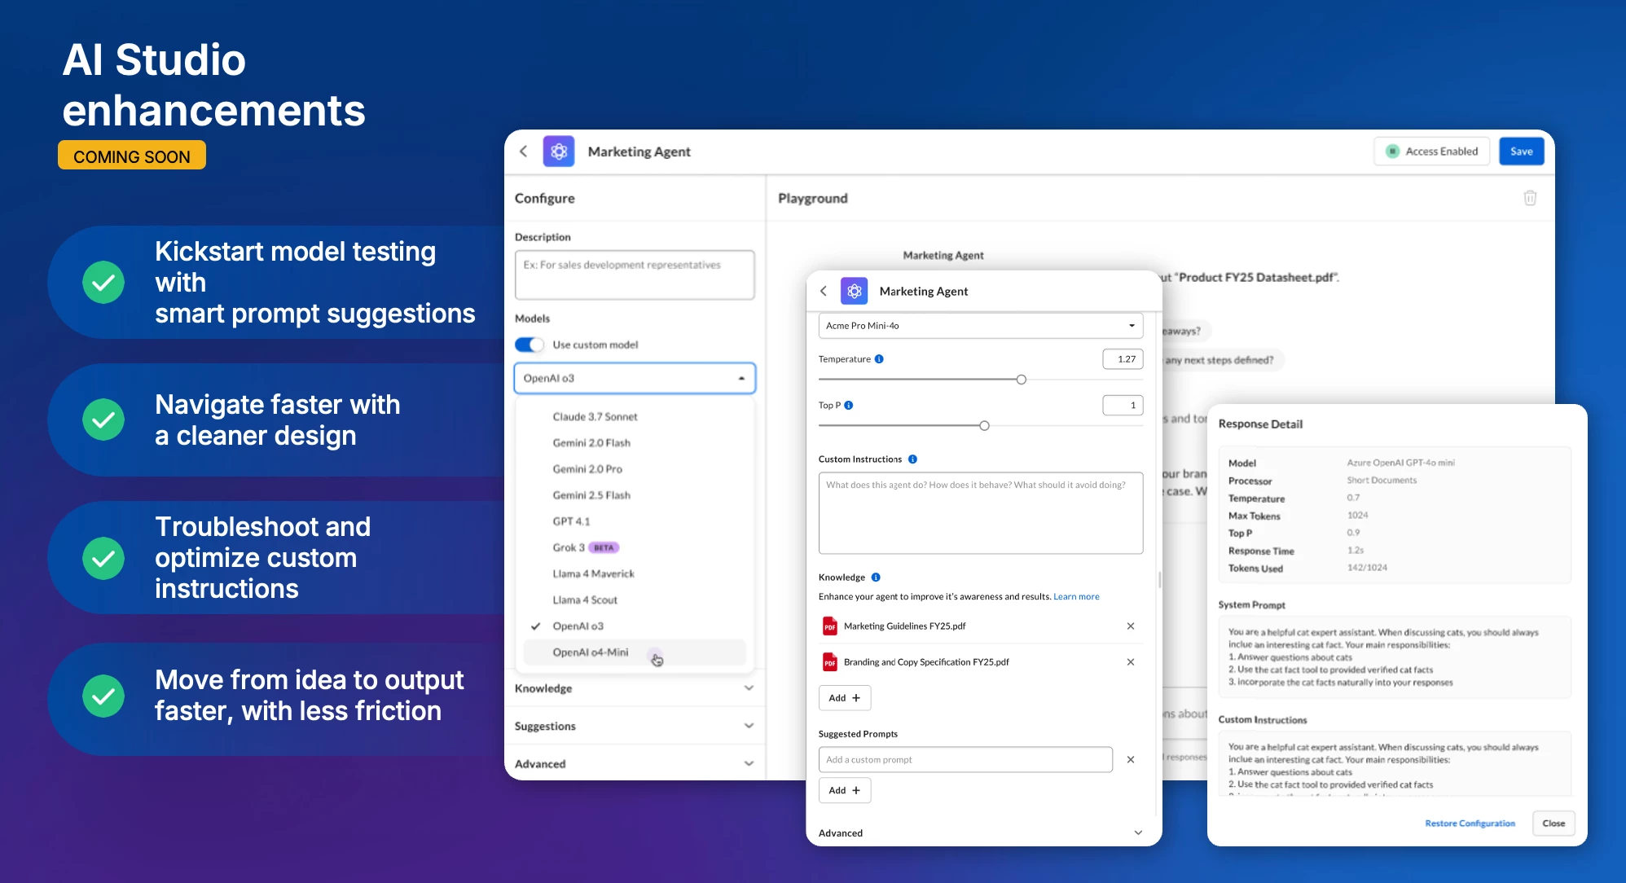This screenshot has height=883, width=1626.
Task: Click the Top P info icon
Action: click(849, 405)
